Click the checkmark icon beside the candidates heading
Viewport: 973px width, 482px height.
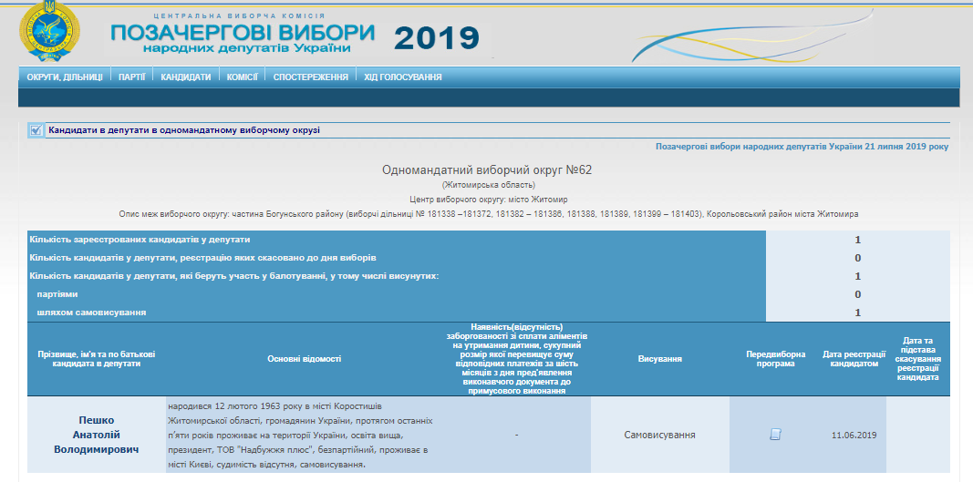click(x=36, y=130)
